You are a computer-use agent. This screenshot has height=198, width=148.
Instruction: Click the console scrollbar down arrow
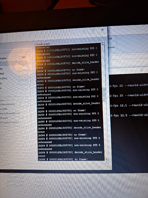pyautogui.click(x=106, y=159)
